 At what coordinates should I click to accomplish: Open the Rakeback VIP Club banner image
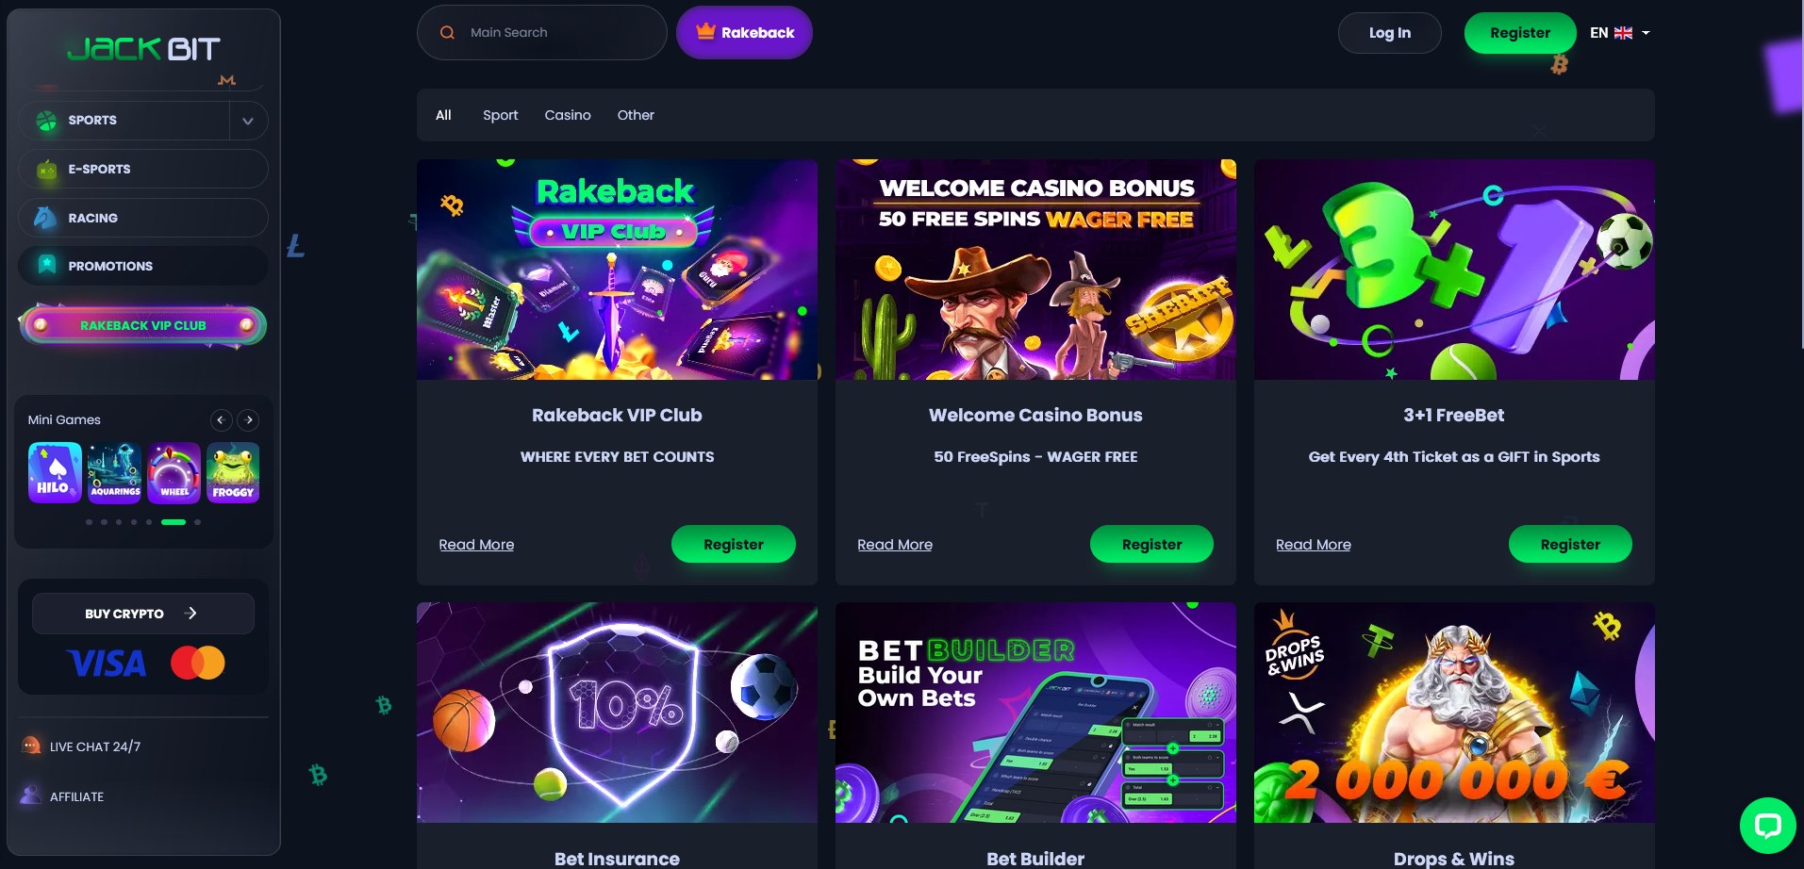[x=617, y=270]
